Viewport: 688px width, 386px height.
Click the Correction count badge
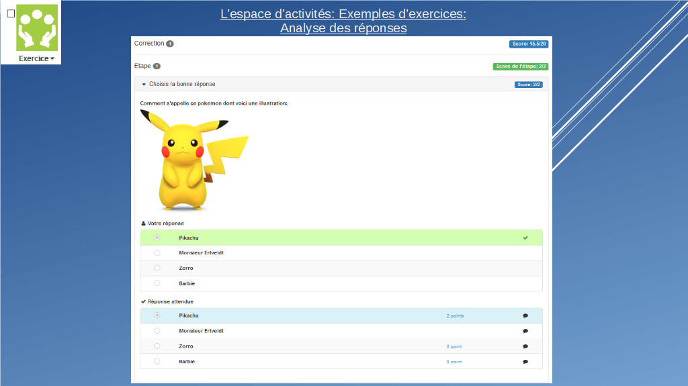click(x=170, y=44)
